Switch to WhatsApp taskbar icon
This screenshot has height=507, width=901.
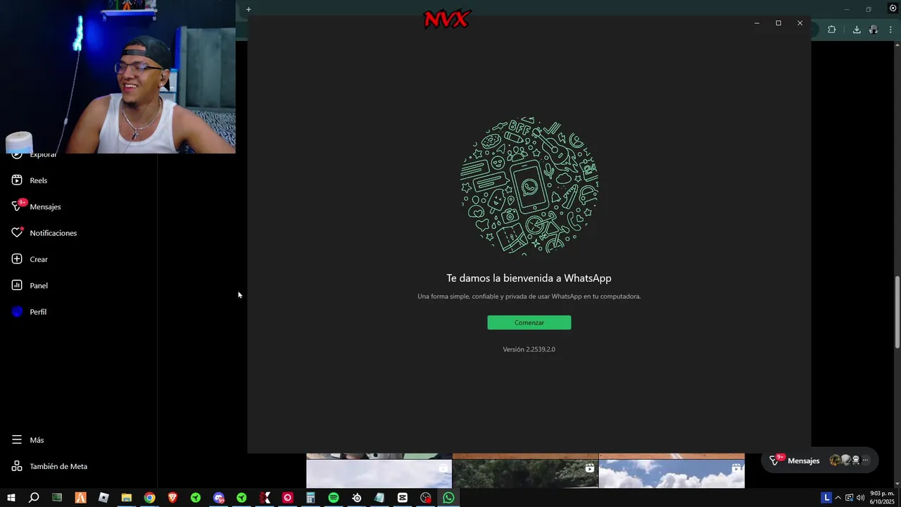click(x=448, y=498)
